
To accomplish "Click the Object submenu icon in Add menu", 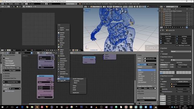I will tap(59, 50).
